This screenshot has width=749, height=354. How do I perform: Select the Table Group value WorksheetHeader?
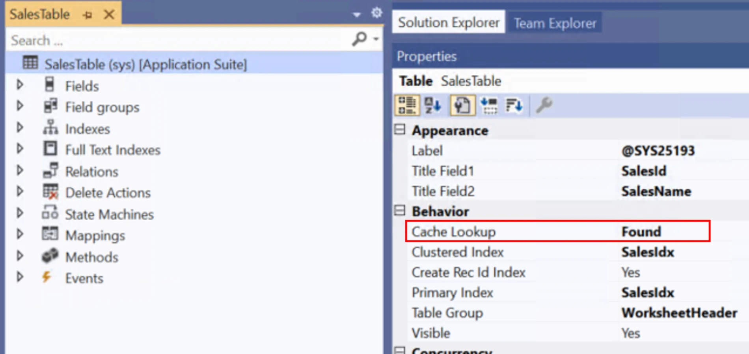tap(679, 313)
